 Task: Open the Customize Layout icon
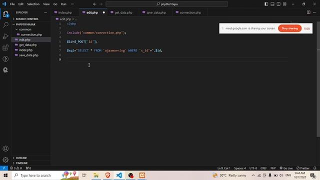[284, 4]
